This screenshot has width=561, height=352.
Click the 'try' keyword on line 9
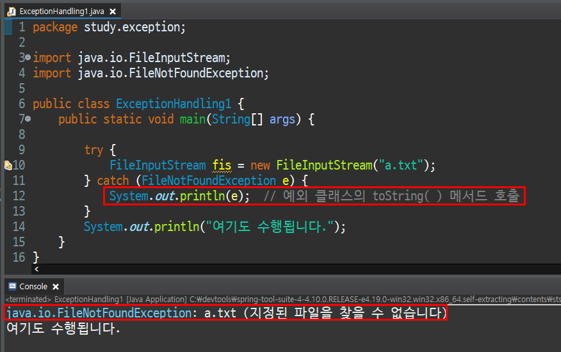click(x=93, y=150)
